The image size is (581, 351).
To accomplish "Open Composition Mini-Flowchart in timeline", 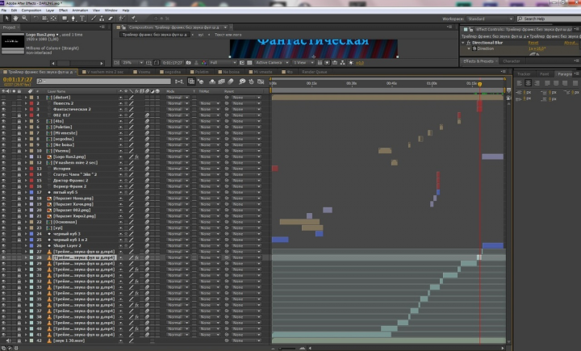I will point(179,81).
